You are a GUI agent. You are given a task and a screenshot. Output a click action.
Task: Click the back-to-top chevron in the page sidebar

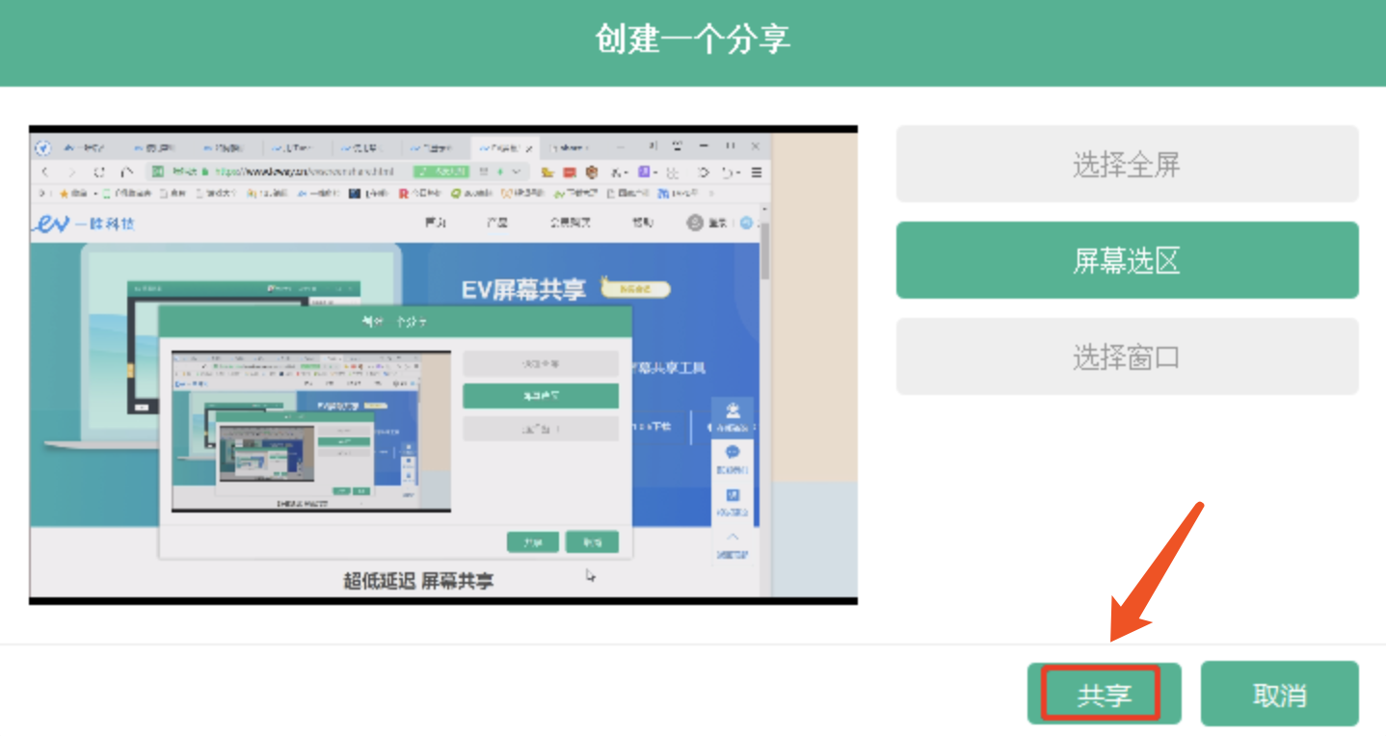point(733,537)
